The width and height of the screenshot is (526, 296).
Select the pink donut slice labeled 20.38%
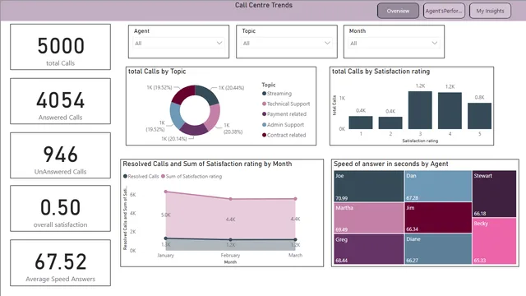214,118
